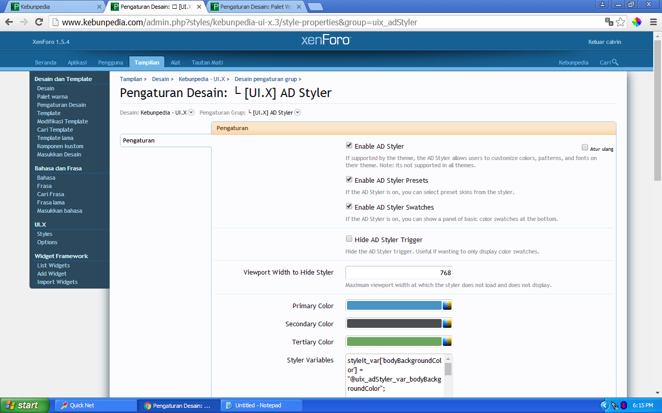Click the Desain breadcrumb link
662x413 pixels.
click(160, 79)
